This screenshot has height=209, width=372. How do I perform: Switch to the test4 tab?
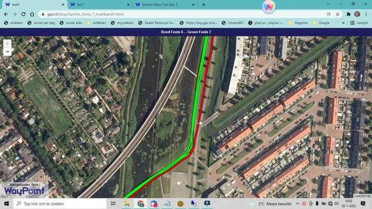[35, 5]
